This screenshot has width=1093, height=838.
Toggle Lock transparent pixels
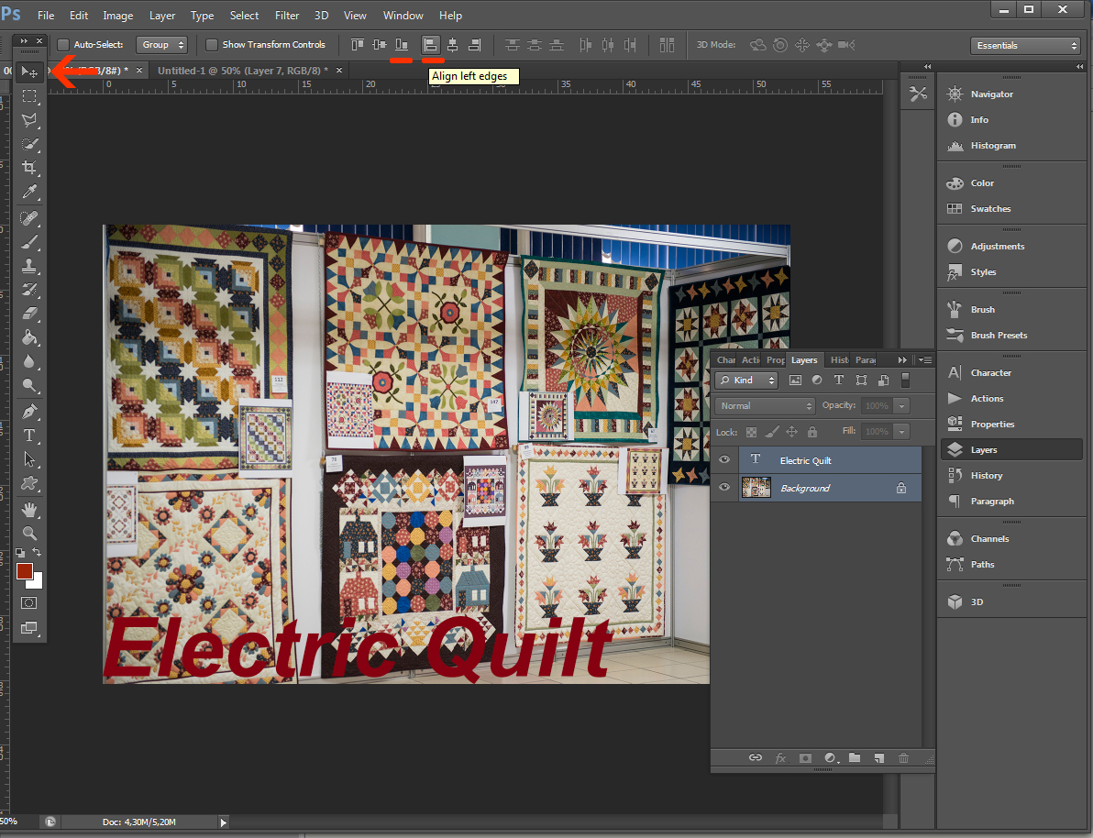pos(751,432)
